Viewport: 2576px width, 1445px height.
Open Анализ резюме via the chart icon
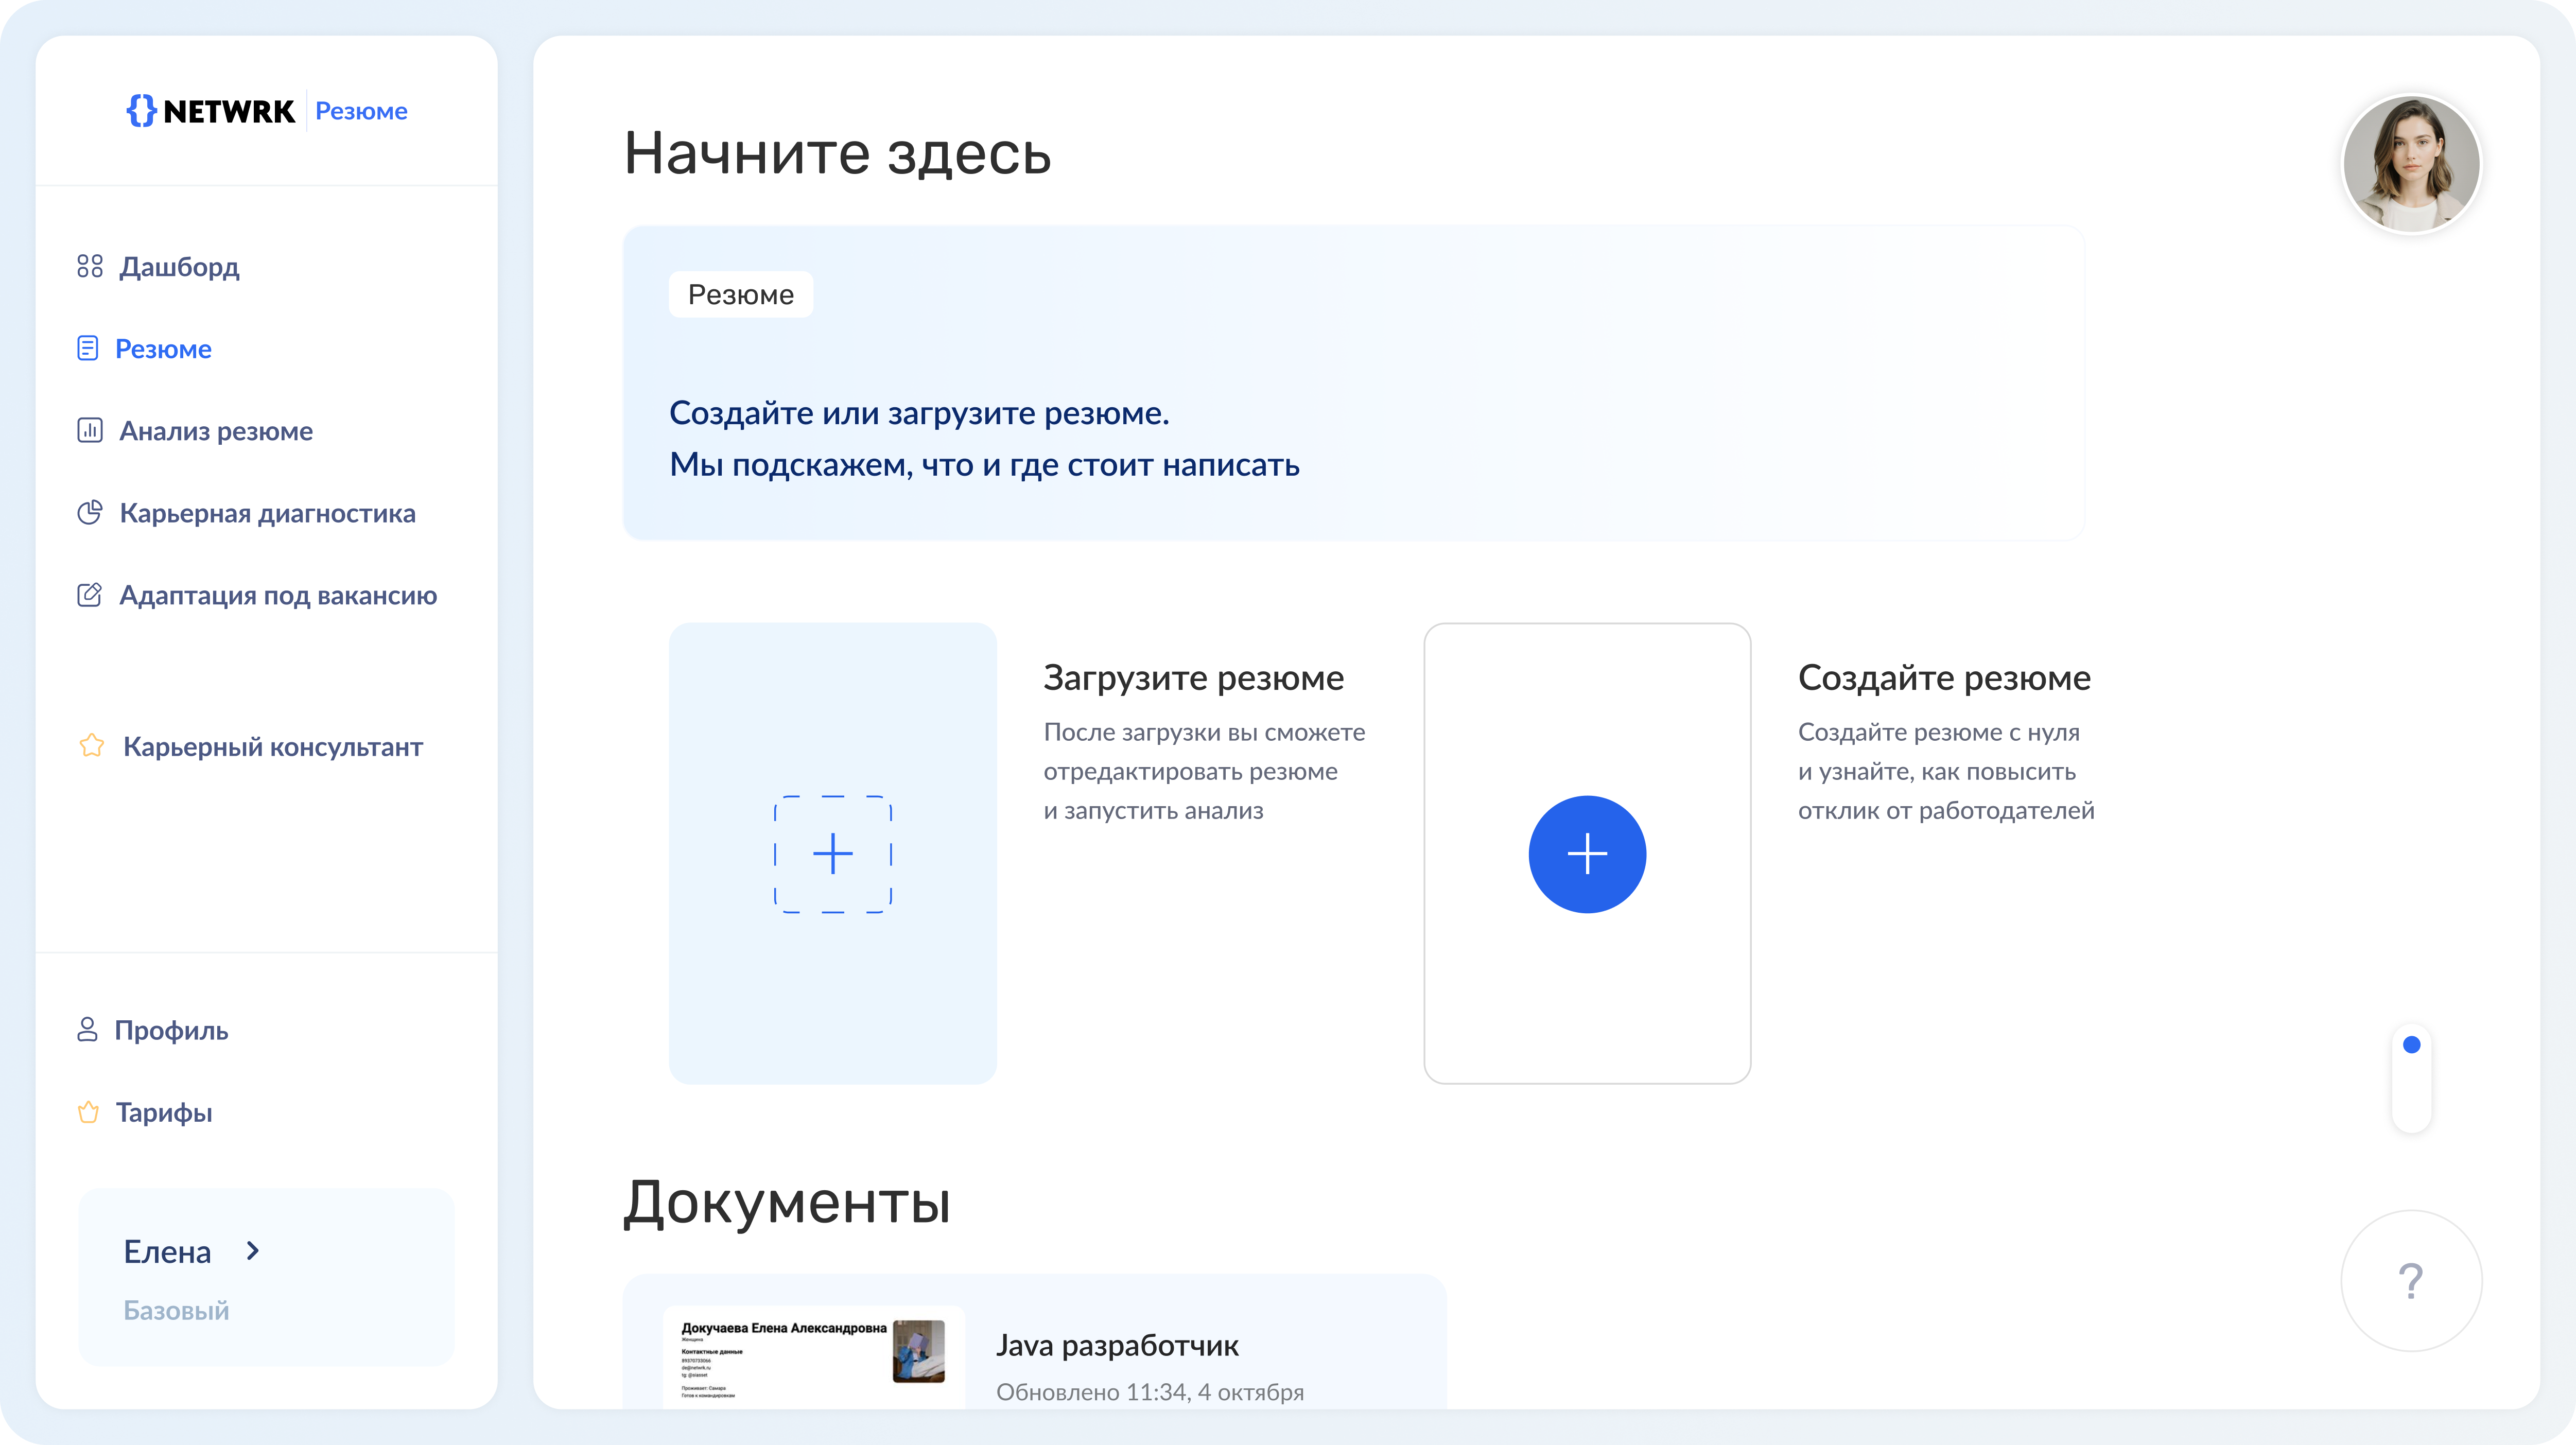pyautogui.click(x=90, y=430)
